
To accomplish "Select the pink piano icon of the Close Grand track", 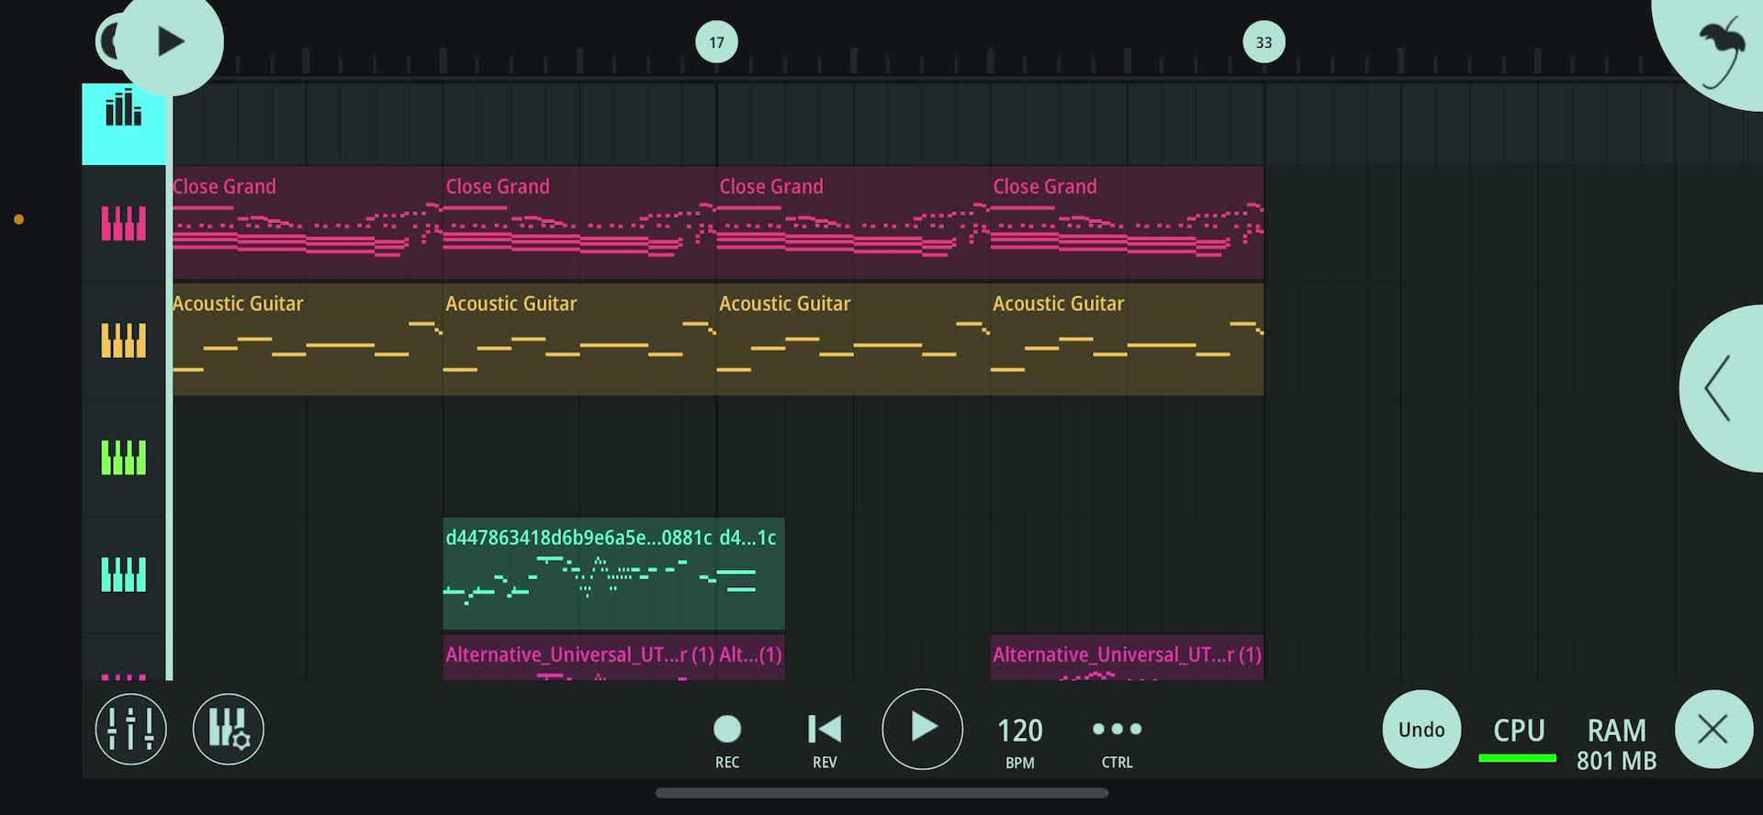I will 124,223.
